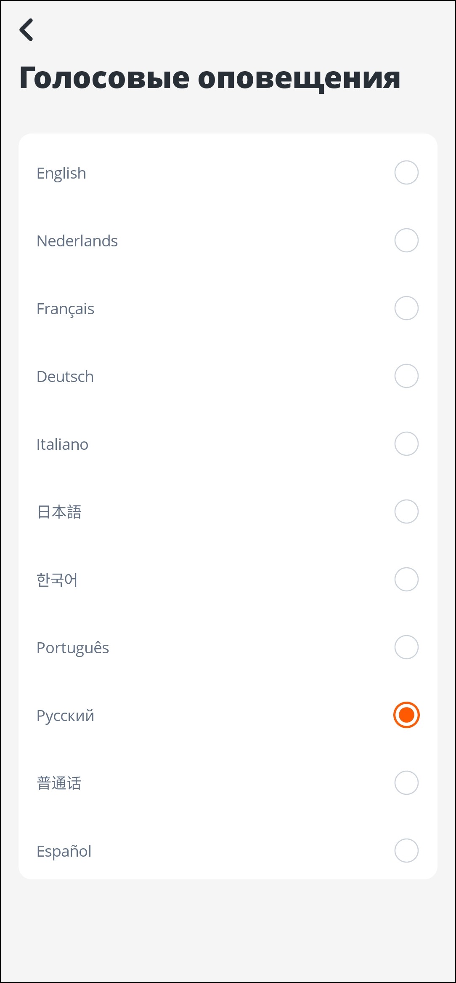The width and height of the screenshot is (456, 983).
Task: Click the selected Русский radio button
Action: tap(406, 715)
